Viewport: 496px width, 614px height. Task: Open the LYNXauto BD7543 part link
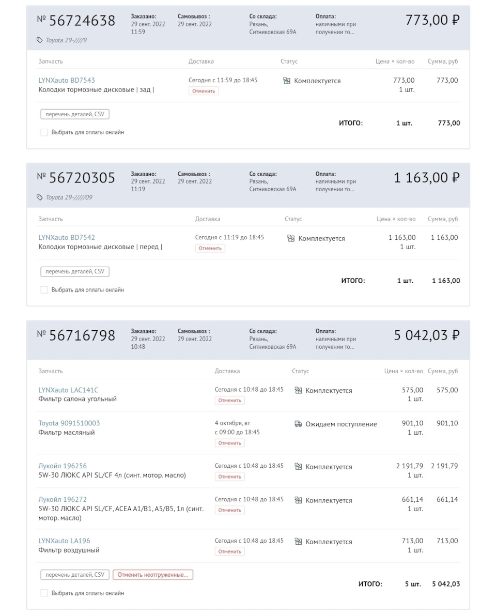pyautogui.click(x=67, y=80)
